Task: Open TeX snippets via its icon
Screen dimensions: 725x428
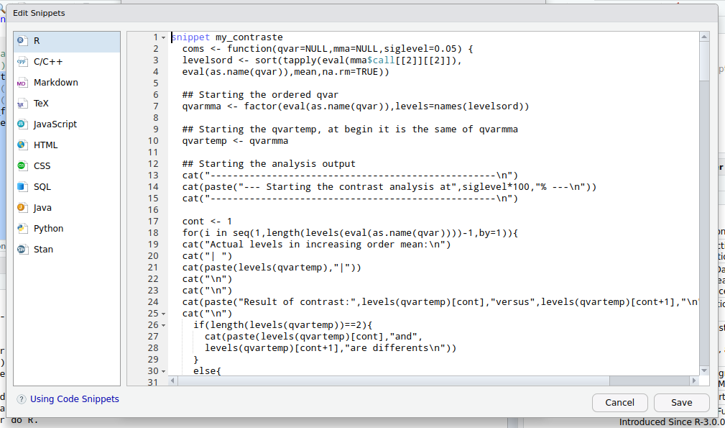Action: coord(22,103)
